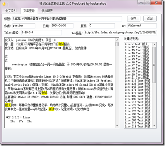Select keyword entry 'Line:278 Text:测试'
This screenshot has width=165, height=146.
coord(137,111)
